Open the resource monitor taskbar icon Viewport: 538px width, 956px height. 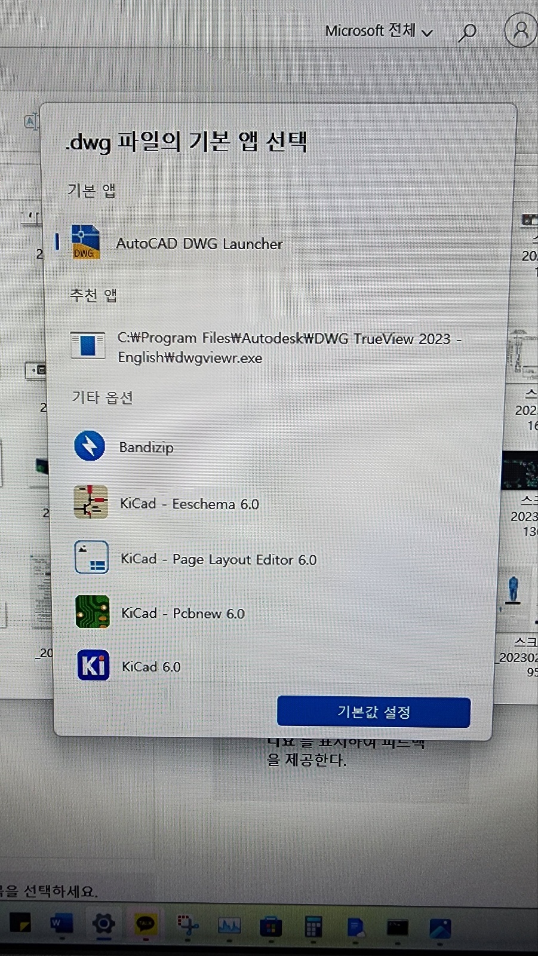tap(229, 926)
